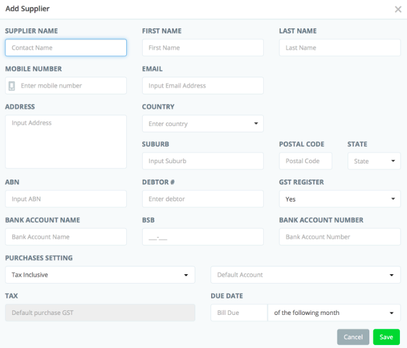This screenshot has width=407, height=348.
Task: Expand the Default Account dropdown
Action: pyautogui.click(x=305, y=275)
